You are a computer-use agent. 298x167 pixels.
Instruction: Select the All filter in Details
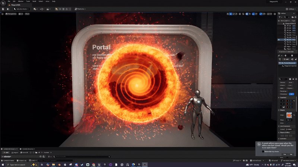pos(291,94)
